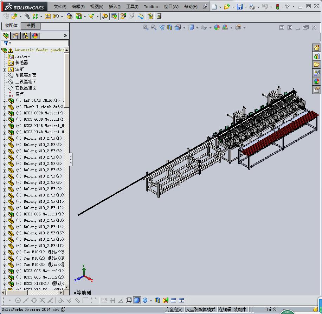Switch to the 草图 tab

click(31, 26)
